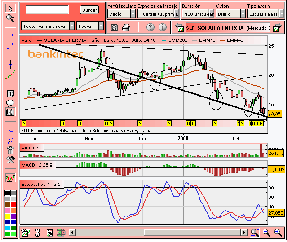Open the Estocástico 14 3 5 panel label
Screen dimensions: 287x242
click(x=42, y=184)
